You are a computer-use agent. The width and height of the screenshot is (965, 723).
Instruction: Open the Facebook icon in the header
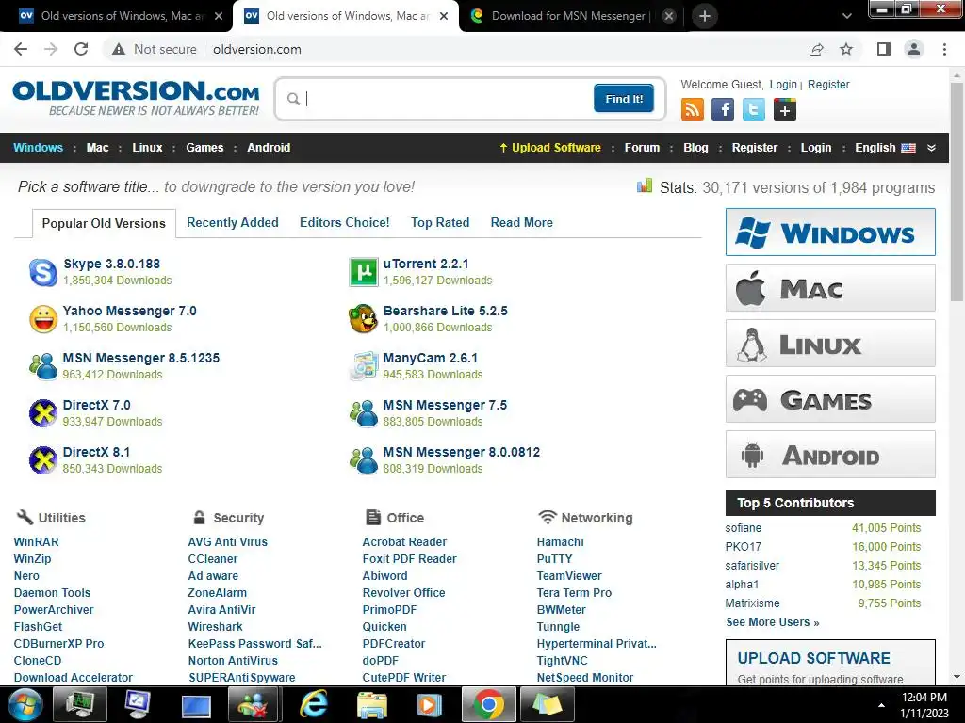click(723, 109)
